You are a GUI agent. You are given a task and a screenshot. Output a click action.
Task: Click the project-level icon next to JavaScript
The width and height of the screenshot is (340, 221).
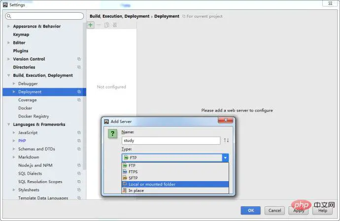(79, 133)
